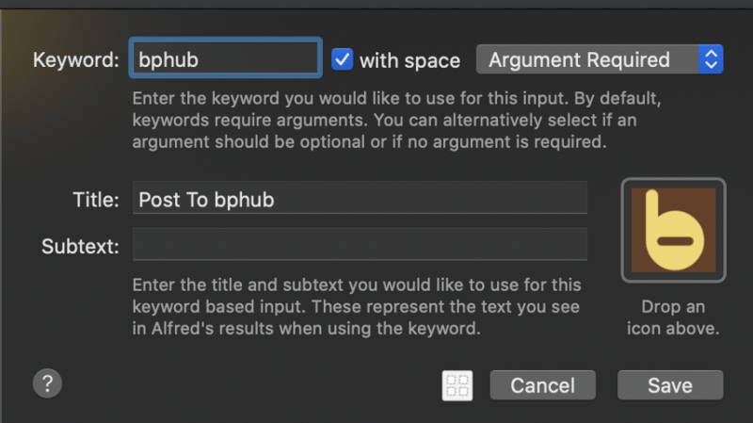The height and width of the screenshot is (423, 753).
Task: Open the Argument Required dropdown
Action: tap(588, 59)
